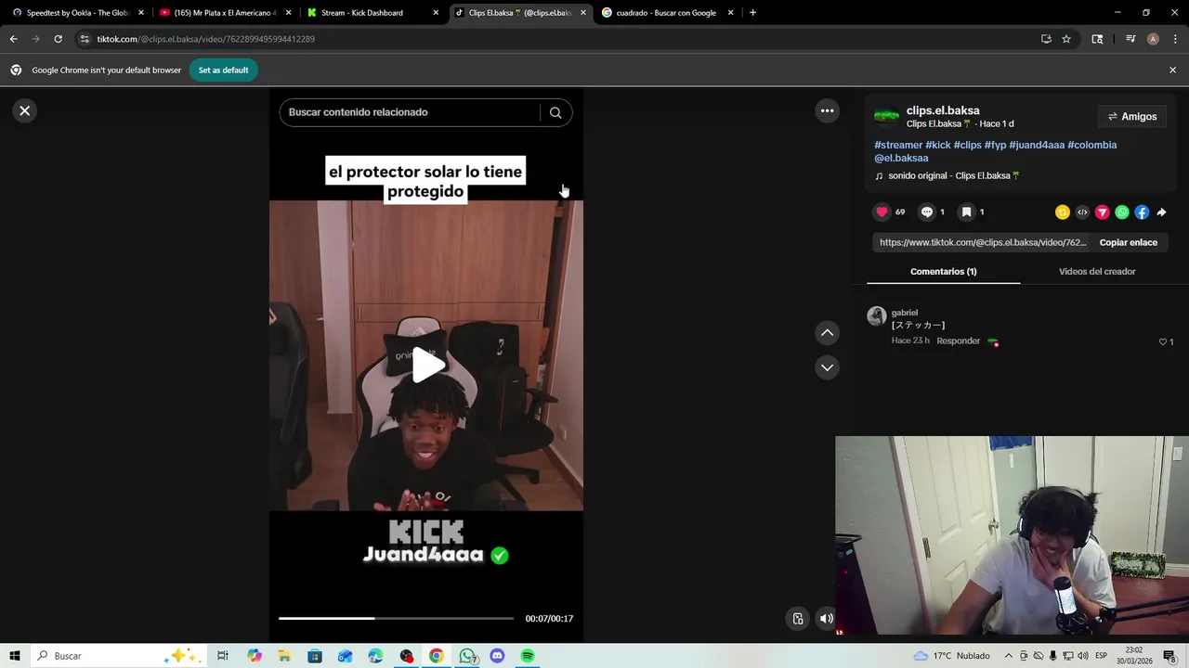Screen dimensions: 1189x668
Task: Select the Comentarios (1) tab
Action: (943, 272)
